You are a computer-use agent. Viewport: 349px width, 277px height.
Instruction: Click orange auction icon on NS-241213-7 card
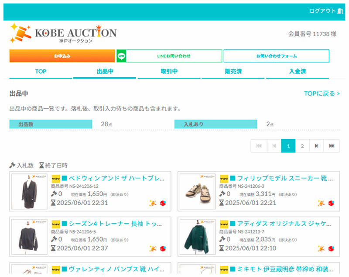pyautogui.click(x=321, y=248)
